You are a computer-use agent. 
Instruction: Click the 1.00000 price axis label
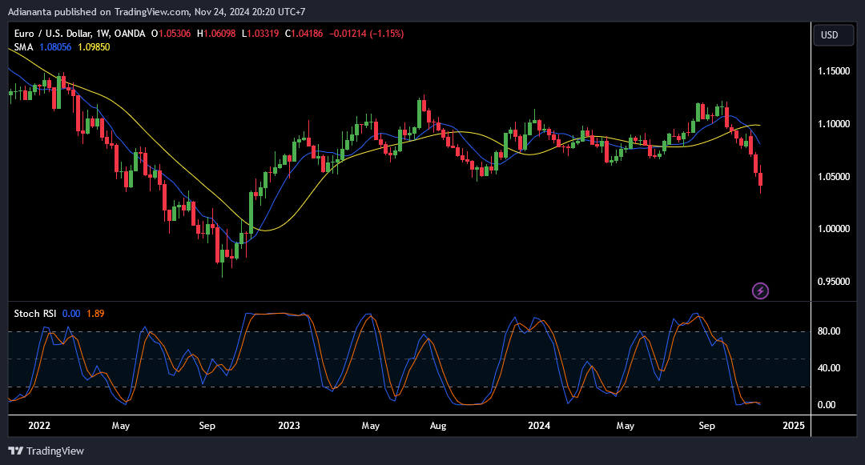click(x=834, y=229)
